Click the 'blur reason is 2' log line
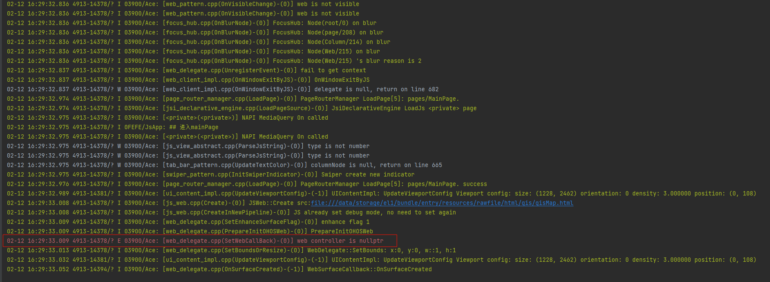 pyautogui.click(x=214, y=61)
